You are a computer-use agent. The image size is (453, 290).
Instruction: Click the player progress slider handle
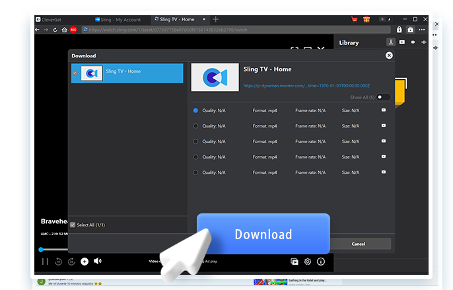click(x=41, y=250)
